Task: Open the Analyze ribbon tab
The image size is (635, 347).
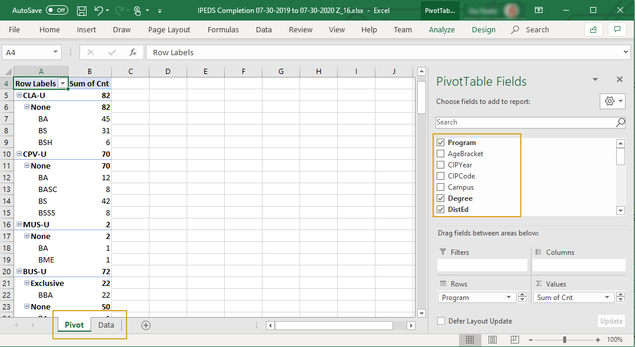Action: (x=441, y=29)
